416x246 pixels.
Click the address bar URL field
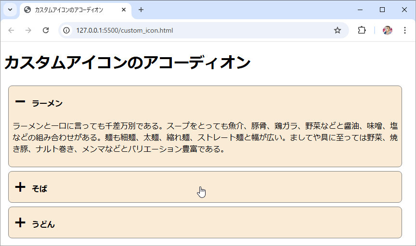pos(193,30)
